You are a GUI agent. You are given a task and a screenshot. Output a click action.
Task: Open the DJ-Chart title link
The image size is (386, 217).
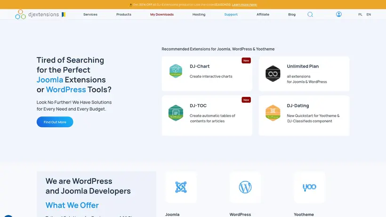pyautogui.click(x=200, y=66)
